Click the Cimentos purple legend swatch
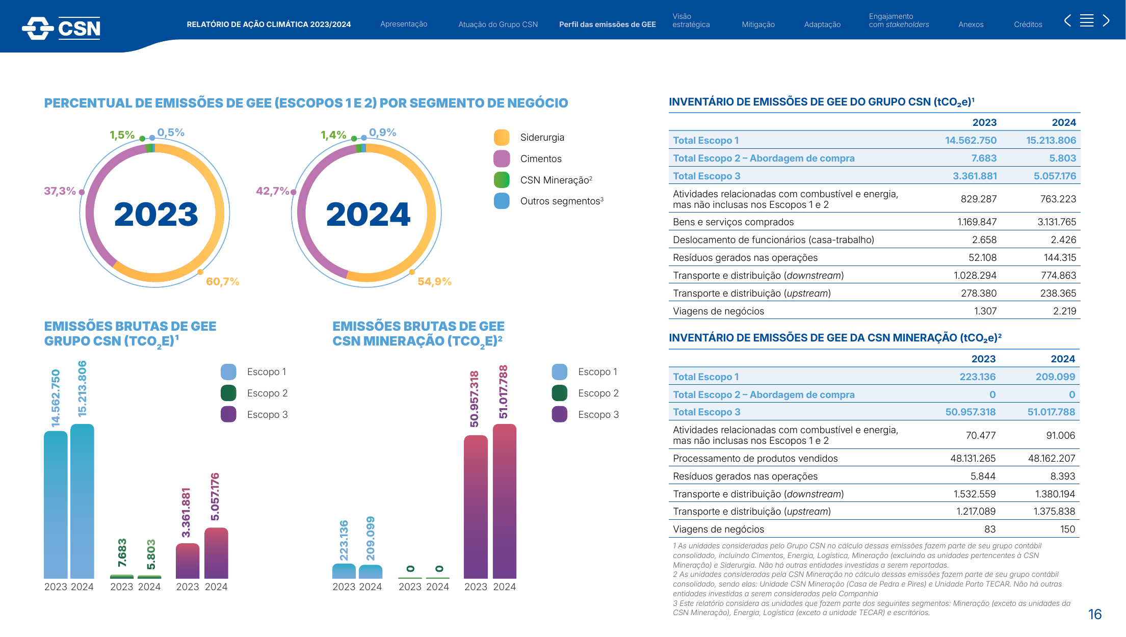Image resolution: width=1126 pixels, height=637 pixels. point(502,159)
